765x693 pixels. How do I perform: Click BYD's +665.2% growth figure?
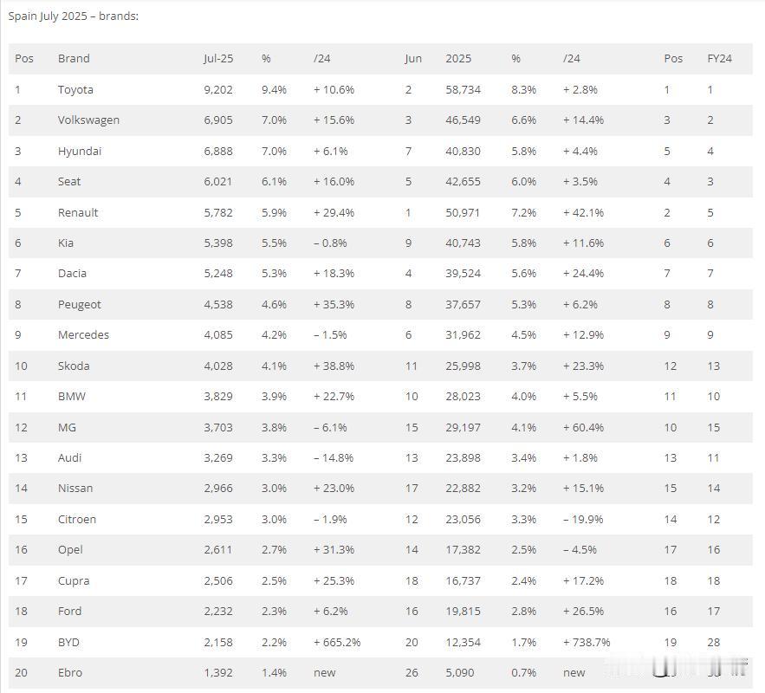click(x=337, y=642)
